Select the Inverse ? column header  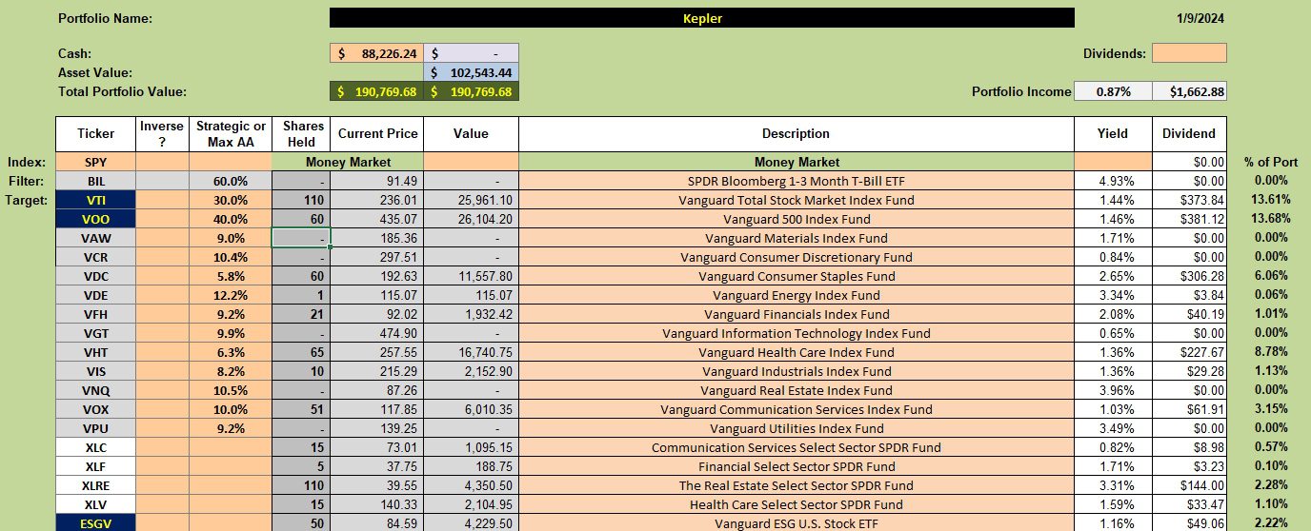162,134
